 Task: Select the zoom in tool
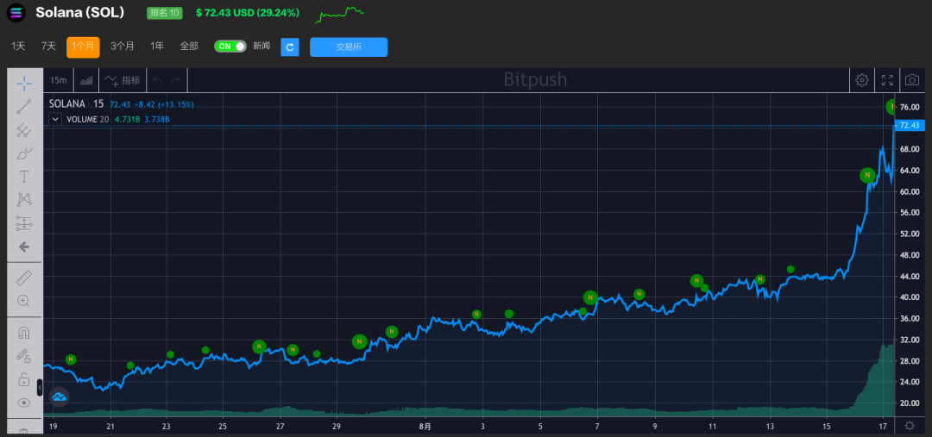(x=24, y=301)
